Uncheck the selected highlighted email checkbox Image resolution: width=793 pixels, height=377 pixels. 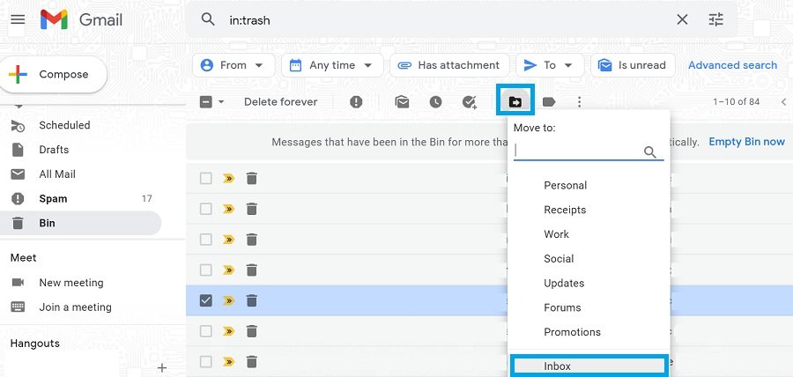click(206, 300)
